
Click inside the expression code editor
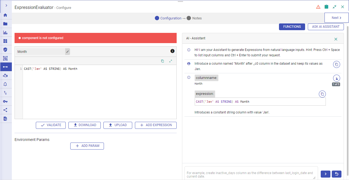click(100, 92)
